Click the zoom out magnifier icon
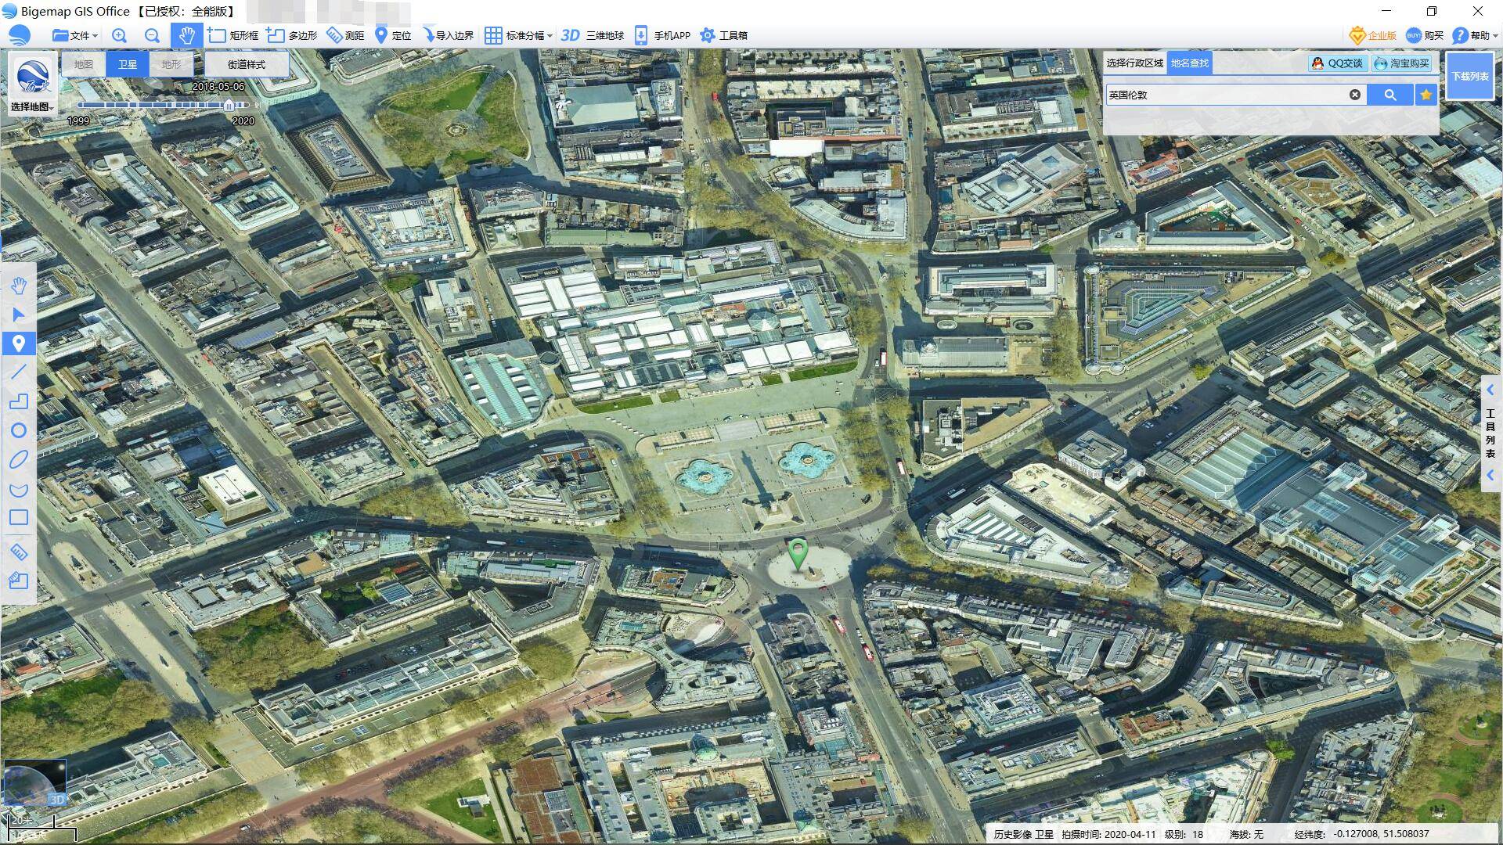 coord(152,35)
